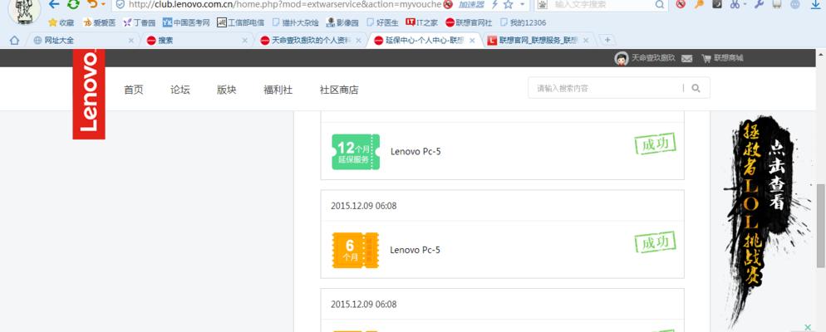Click the scissors screenshot tool icon
The width and height of the screenshot is (826, 332).
coord(735,3)
